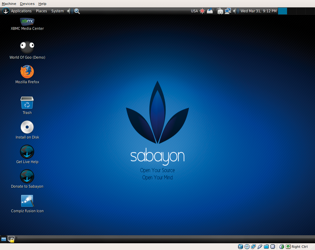The width and height of the screenshot is (315, 250).
Task: Open the VirtualBox Help menu
Action: tap(42, 4)
